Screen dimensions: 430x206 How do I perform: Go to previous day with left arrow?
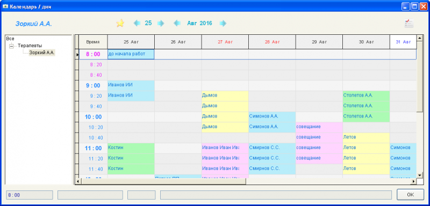137,23
